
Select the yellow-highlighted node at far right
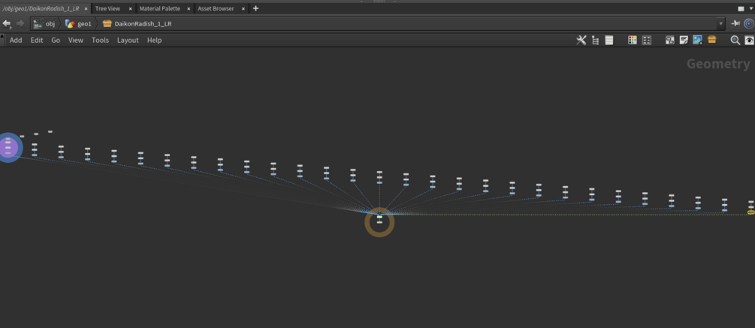[x=750, y=212]
